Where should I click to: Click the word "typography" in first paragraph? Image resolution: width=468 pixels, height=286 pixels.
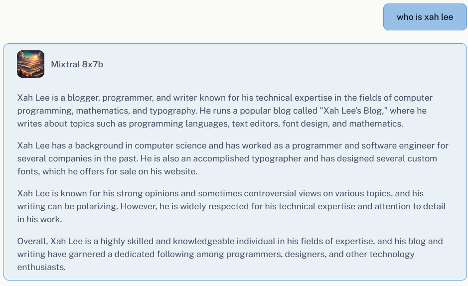(x=173, y=111)
